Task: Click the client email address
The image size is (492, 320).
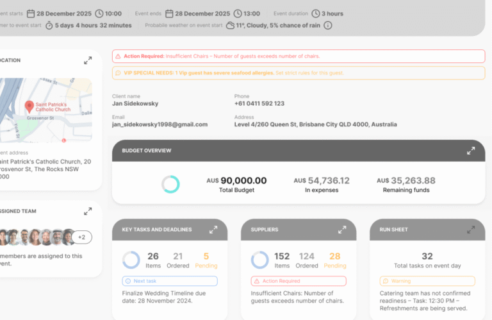Action: (160, 124)
